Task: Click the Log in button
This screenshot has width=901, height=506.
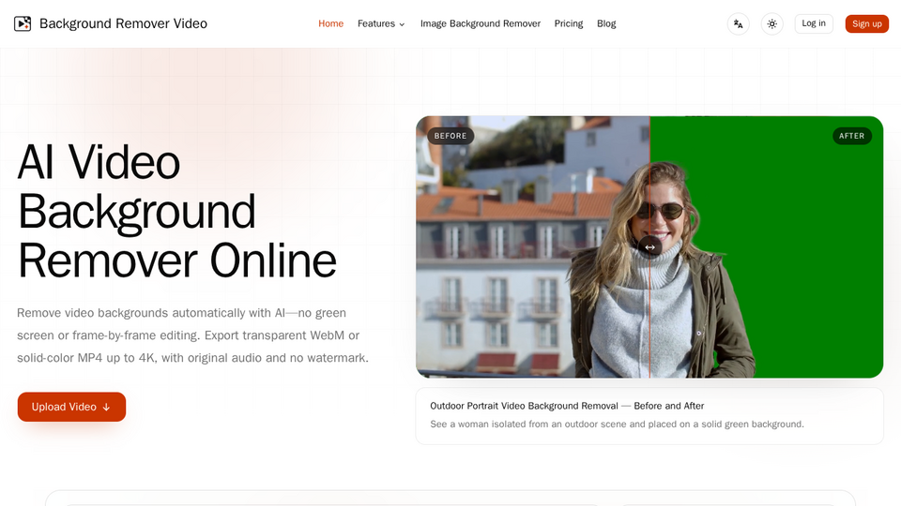Action: click(x=814, y=23)
